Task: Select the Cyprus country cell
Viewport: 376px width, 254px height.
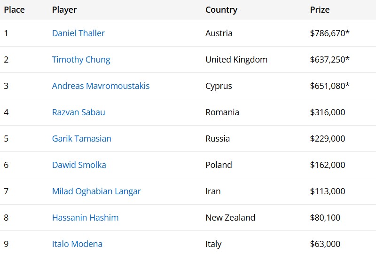Action: click(x=219, y=86)
